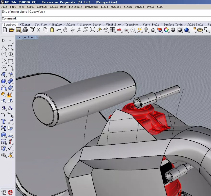
Task: Toggle the lock icon in toolbar
Action: pyautogui.click(x=153, y=30)
